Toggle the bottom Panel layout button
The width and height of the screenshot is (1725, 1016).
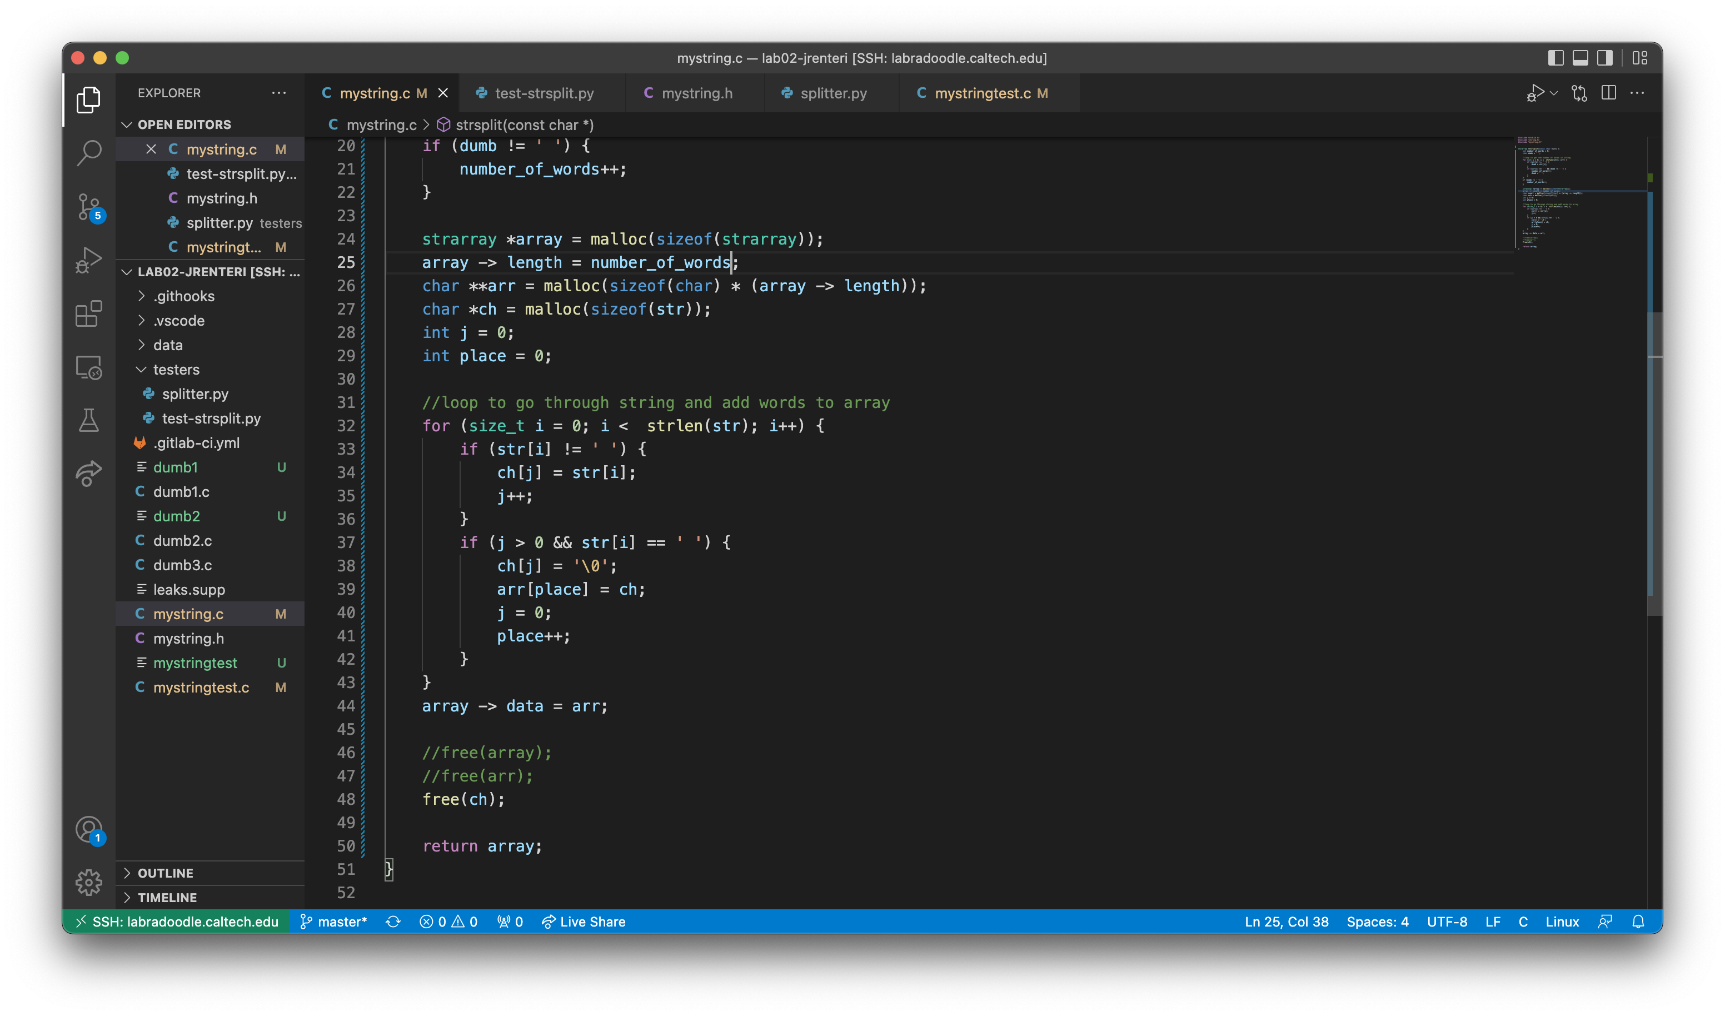pyautogui.click(x=1580, y=58)
